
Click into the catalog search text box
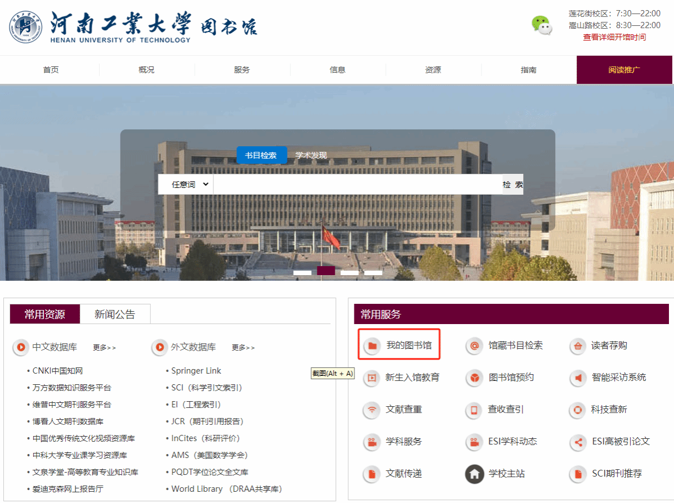pos(357,185)
